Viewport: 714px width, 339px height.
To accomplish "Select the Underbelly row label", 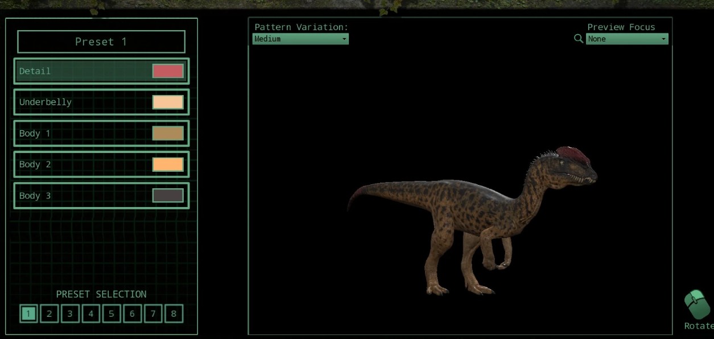I will [46, 102].
